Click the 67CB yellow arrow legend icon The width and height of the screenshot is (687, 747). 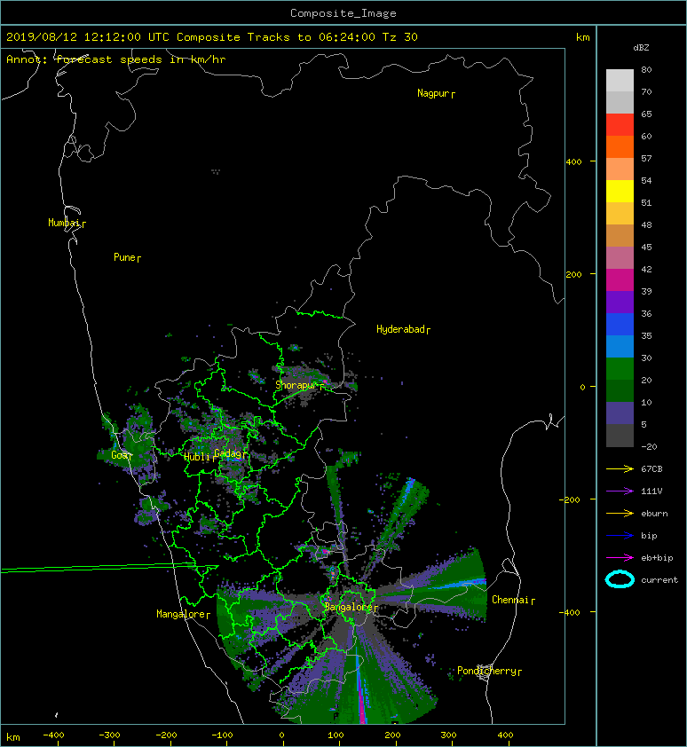(x=620, y=469)
